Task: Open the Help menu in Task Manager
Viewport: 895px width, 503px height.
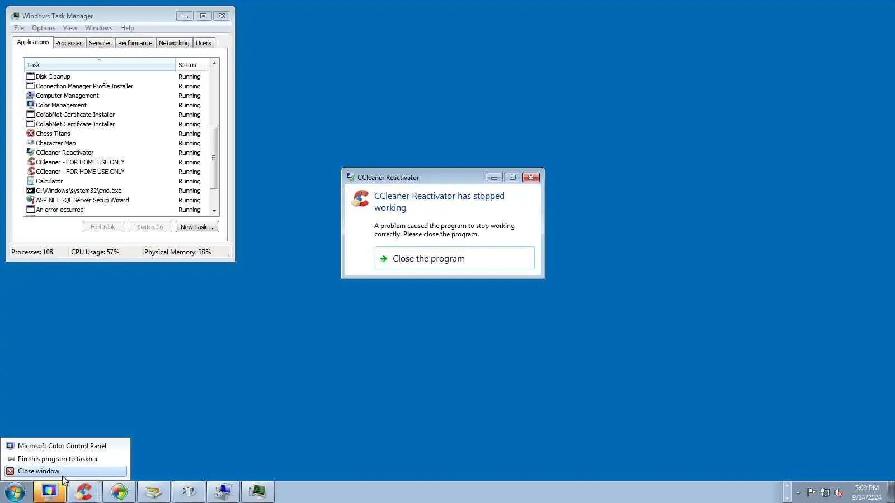Action: (x=127, y=28)
